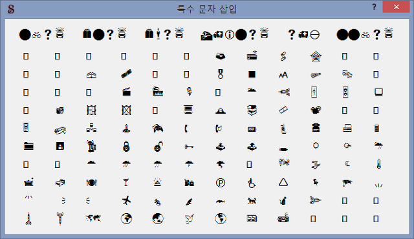Choose the thermometer symbol
Image resolution: width=414 pixels, height=239 pixels.
tap(378, 164)
